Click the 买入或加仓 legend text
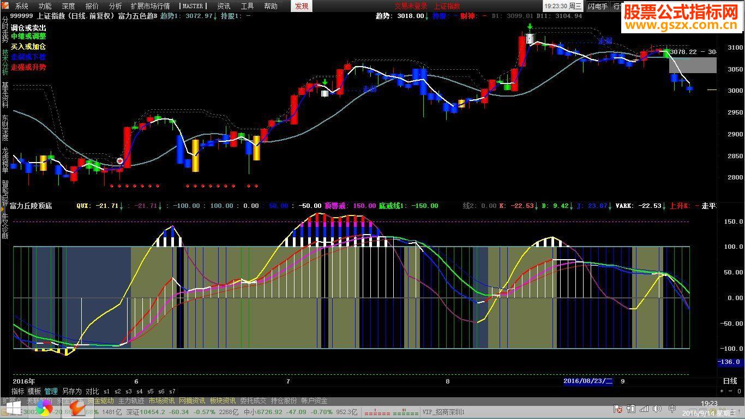 tap(28, 47)
